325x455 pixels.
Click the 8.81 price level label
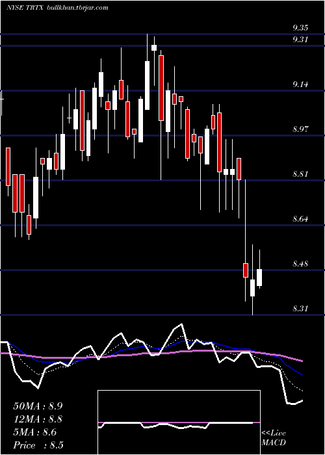click(x=300, y=174)
